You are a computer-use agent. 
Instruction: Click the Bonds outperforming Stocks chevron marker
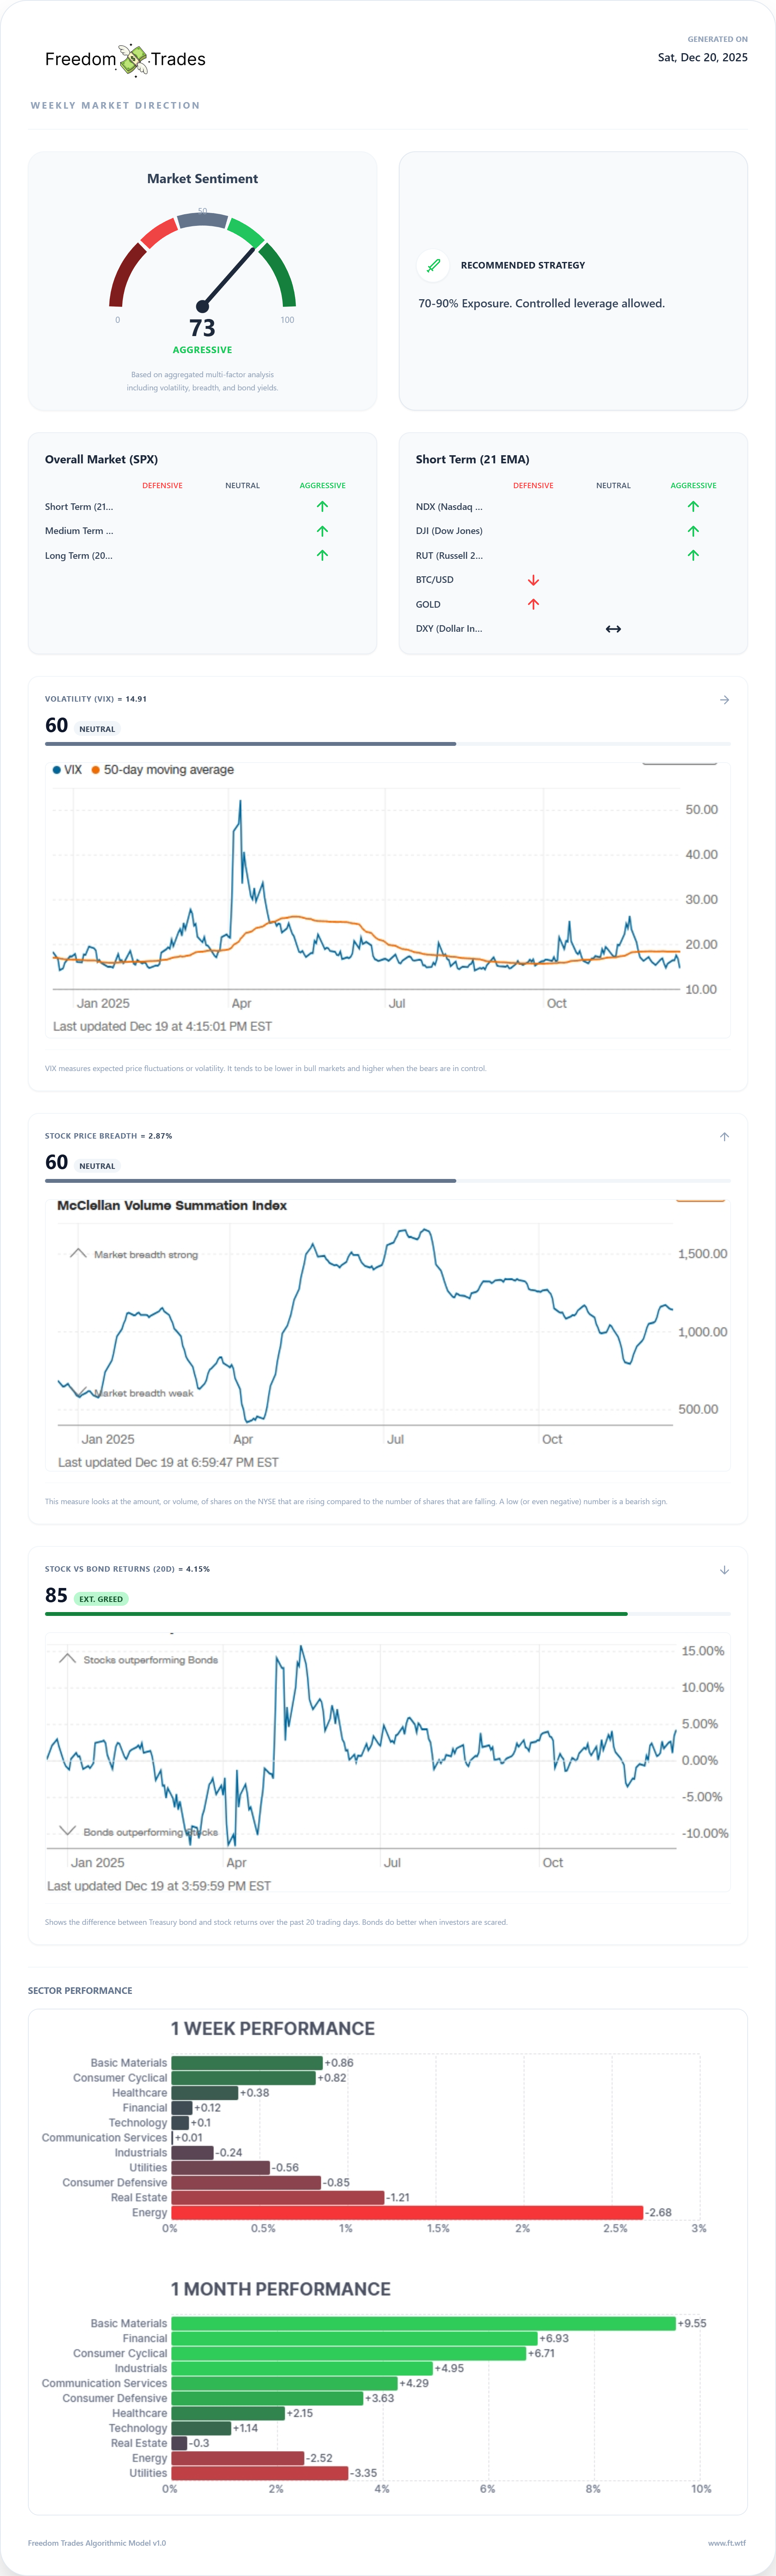tap(67, 1831)
